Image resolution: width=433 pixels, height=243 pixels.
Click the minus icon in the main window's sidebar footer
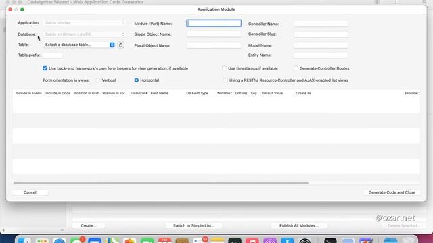[x=62, y=230]
